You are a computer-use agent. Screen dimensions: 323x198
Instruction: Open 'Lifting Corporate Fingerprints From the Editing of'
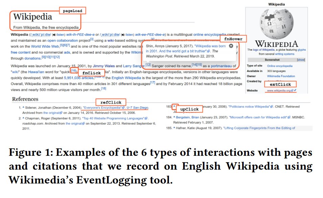pyautogui.click(x=259, y=128)
